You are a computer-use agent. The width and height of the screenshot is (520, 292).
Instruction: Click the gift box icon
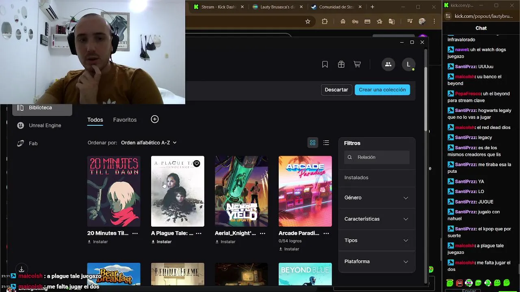tap(341, 64)
